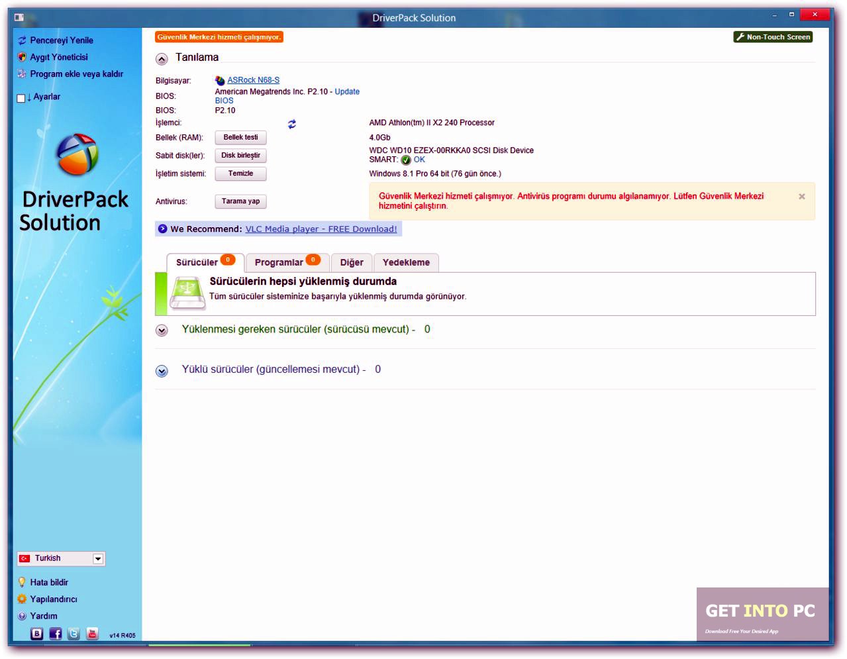
Task: Click the green drive drivers icon
Action: click(x=188, y=293)
